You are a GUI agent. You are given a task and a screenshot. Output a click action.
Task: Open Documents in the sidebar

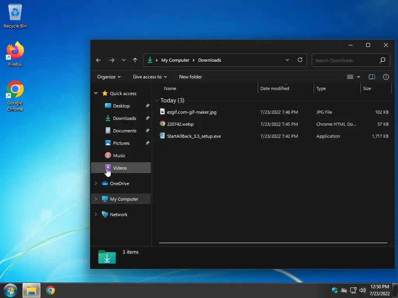(125, 131)
